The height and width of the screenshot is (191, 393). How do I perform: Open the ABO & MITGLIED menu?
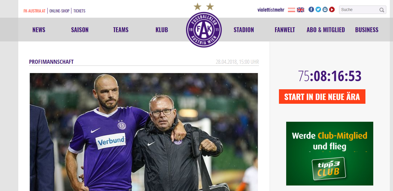326,30
